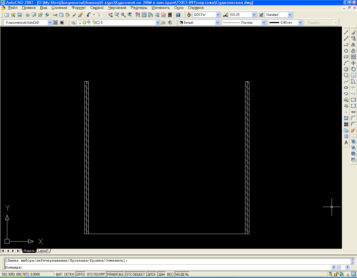Select the Line drawing tool
The height and width of the screenshot is (278, 357).
(346, 33)
